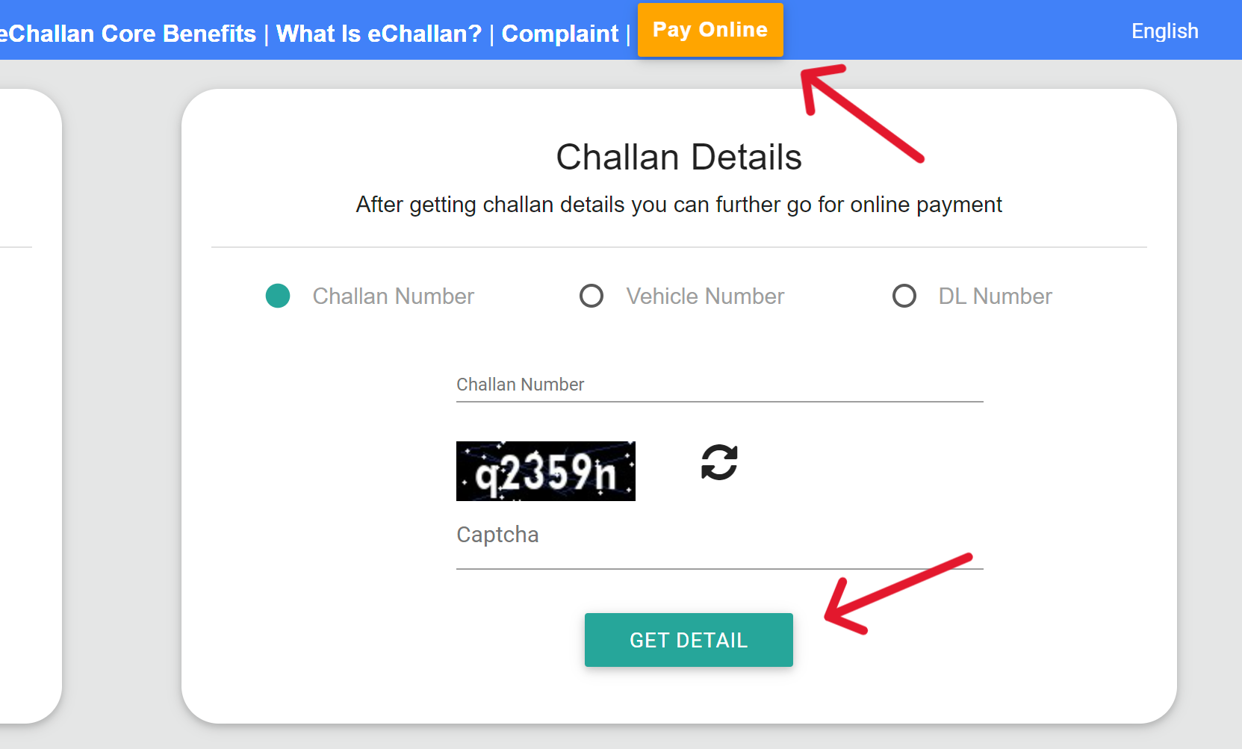Image resolution: width=1242 pixels, height=749 pixels.
Task: Keep Challan Number option selected
Action: (x=278, y=296)
